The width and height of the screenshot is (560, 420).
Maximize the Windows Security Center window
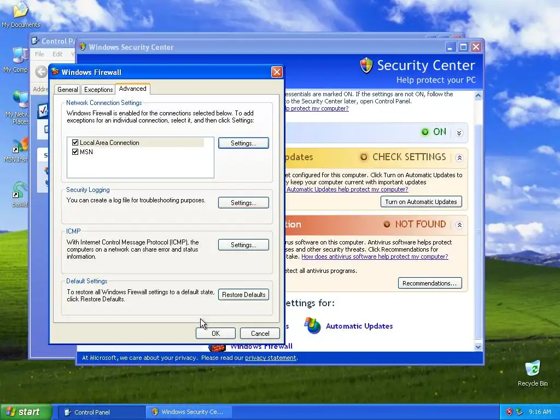(x=463, y=47)
